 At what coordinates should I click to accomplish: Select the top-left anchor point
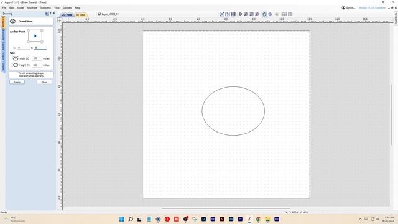[x=29, y=30]
